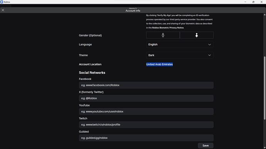Click the highlighted United Arab Emirates text
This screenshot has height=149, width=266.
(160, 65)
